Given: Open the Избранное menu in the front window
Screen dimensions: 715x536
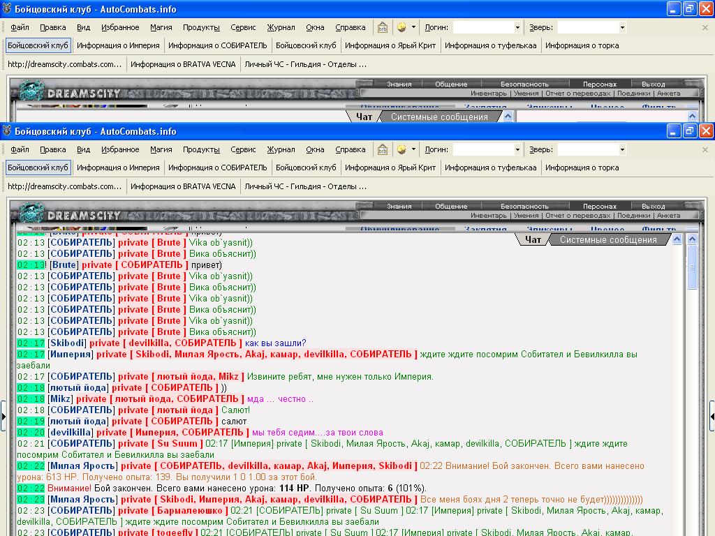Looking at the screenshot, I should [120, 149].
